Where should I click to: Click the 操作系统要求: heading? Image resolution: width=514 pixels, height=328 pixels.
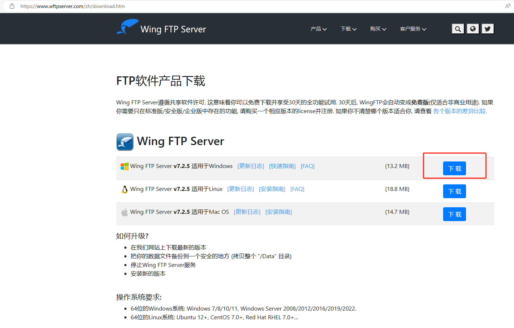139,297
